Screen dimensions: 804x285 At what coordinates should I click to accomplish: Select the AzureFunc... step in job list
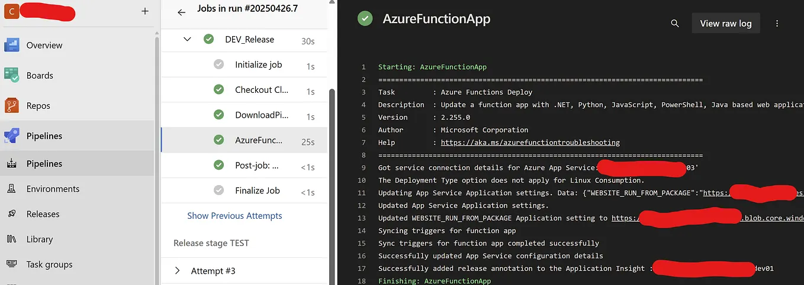coord(259,141)
